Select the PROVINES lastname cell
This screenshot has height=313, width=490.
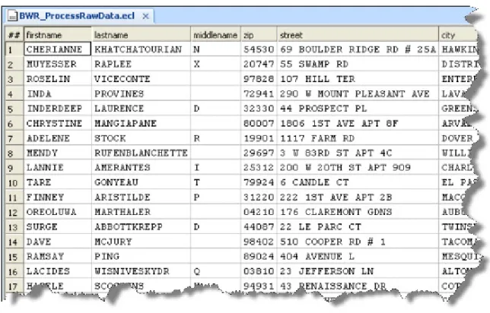point(142,93)
